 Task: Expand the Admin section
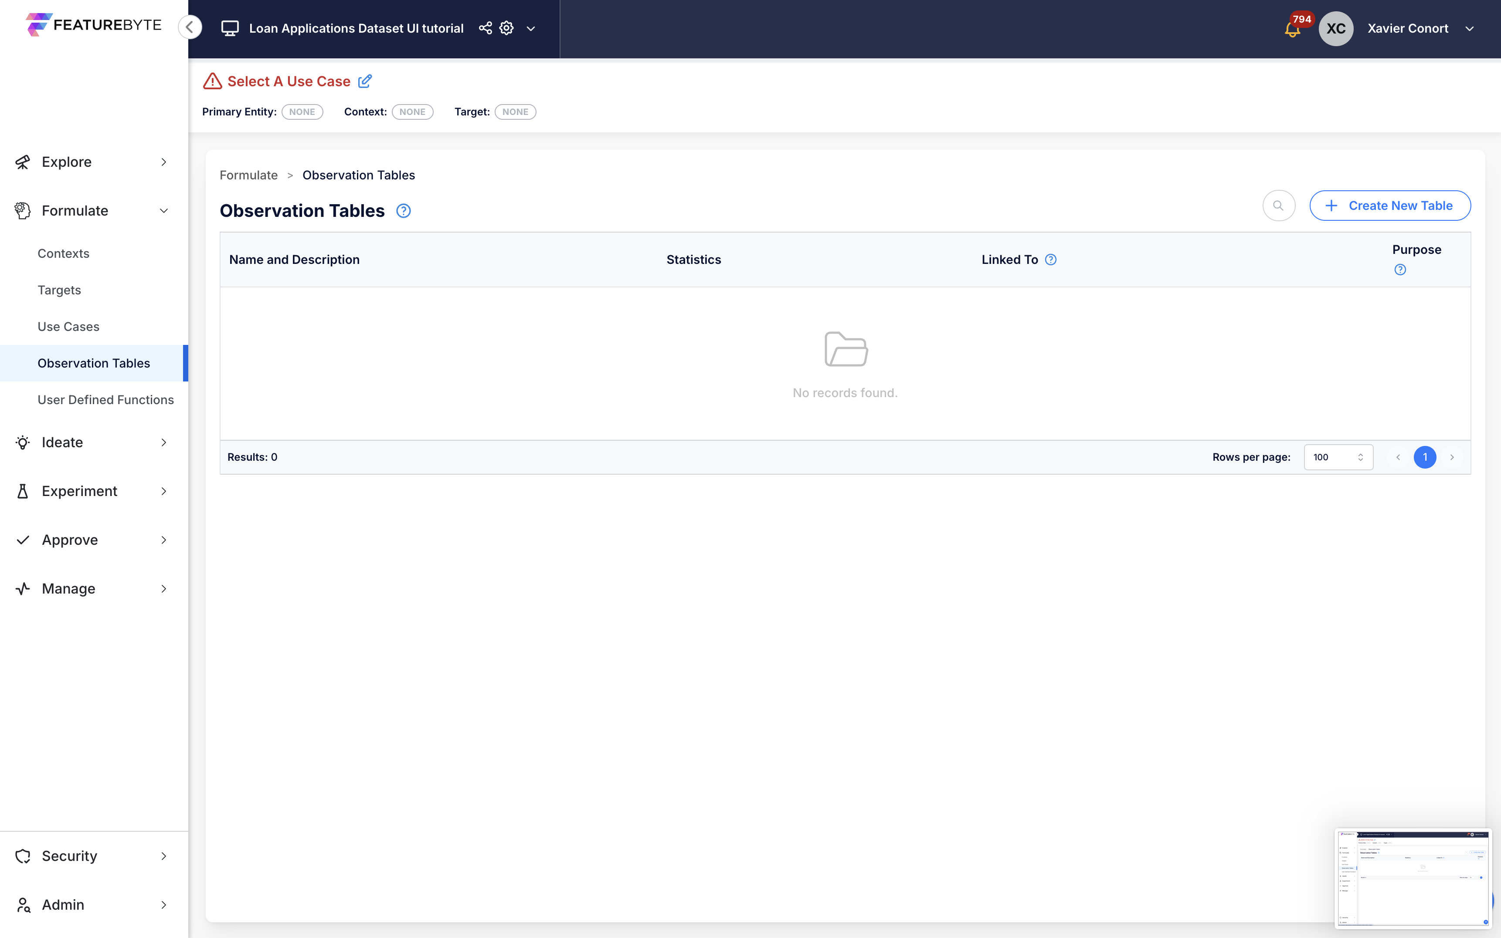pyautogui.click(x=94, y=904)
